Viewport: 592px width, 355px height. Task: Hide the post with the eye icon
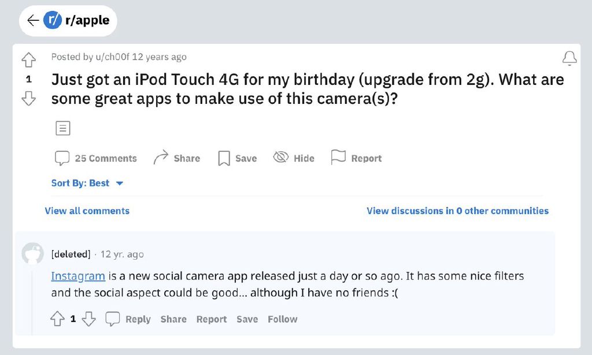pyautogui.click(x=280, y=158)
